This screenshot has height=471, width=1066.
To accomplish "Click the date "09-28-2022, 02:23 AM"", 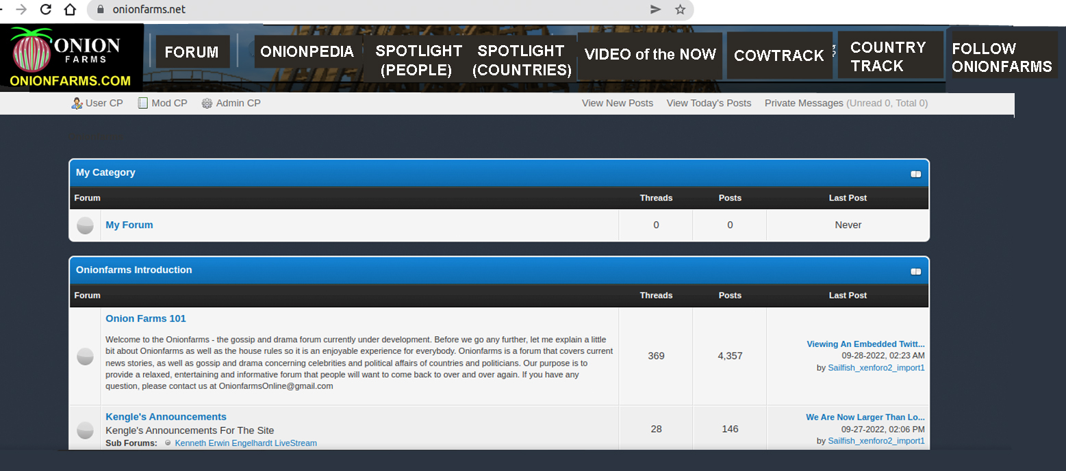I will [883, 356].
